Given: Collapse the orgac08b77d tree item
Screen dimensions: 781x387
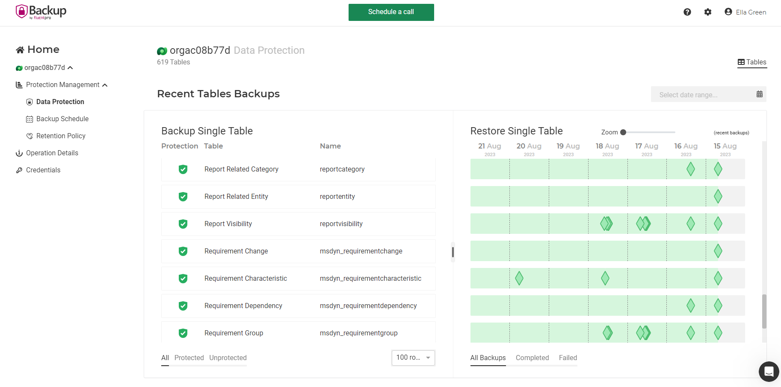Looking at the screenshot, I should (x=71, y=67).
